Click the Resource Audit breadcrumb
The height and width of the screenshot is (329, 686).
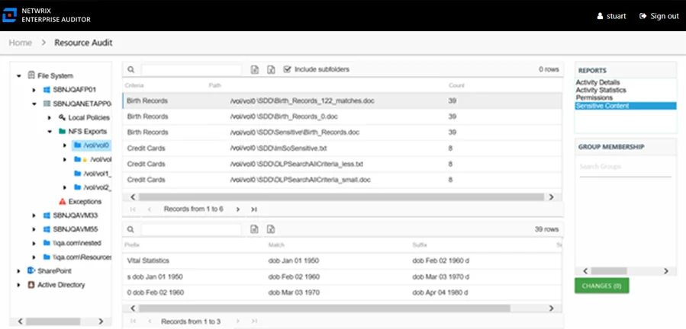(x=83, y=43)
